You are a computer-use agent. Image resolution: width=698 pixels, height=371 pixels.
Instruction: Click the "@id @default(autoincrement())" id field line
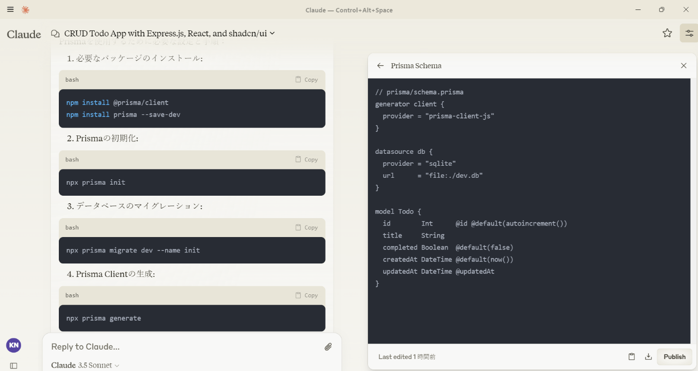click(x=475, y=224)
